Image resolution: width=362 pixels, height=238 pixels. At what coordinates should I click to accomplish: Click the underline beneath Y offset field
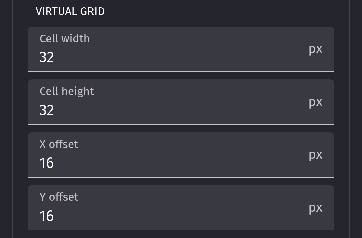tap(181, 230)
